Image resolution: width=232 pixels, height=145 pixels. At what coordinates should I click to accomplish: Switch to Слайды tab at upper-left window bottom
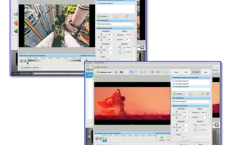point(15,73)
